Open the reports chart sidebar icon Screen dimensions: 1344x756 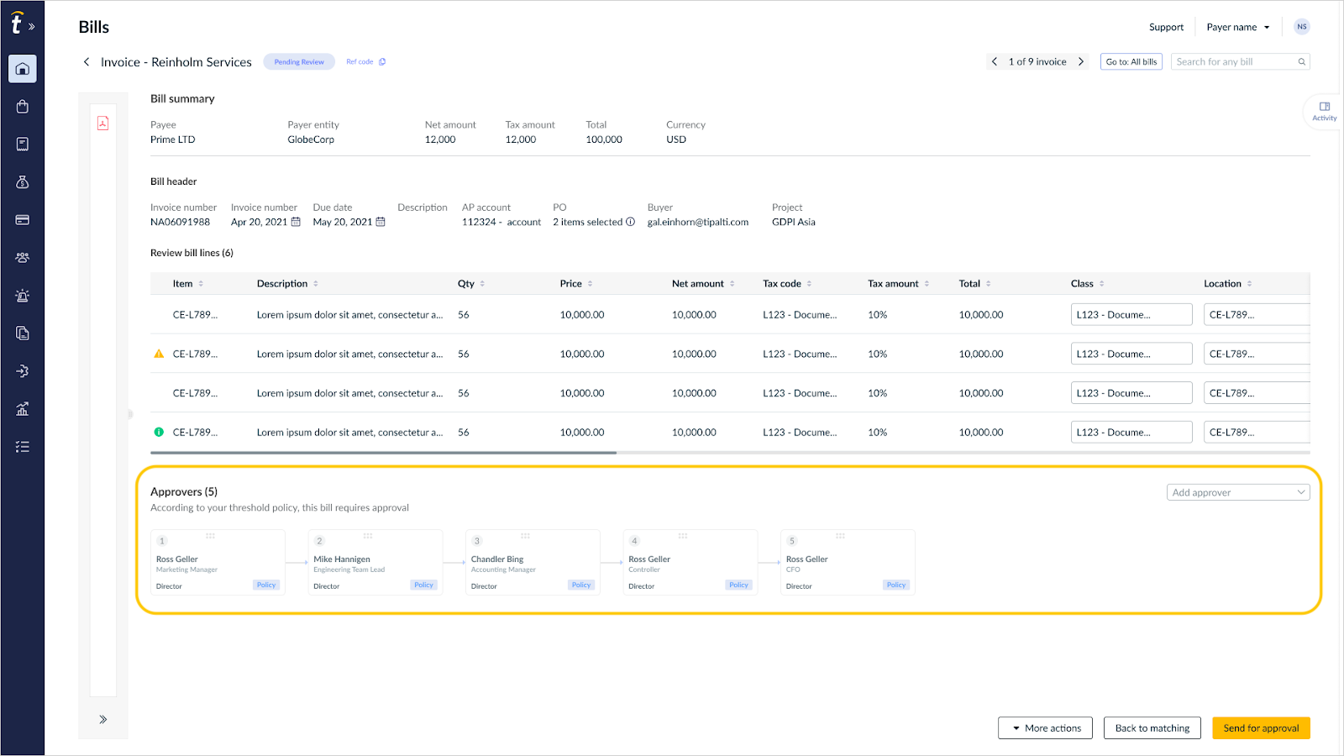(x=23, y=409)
